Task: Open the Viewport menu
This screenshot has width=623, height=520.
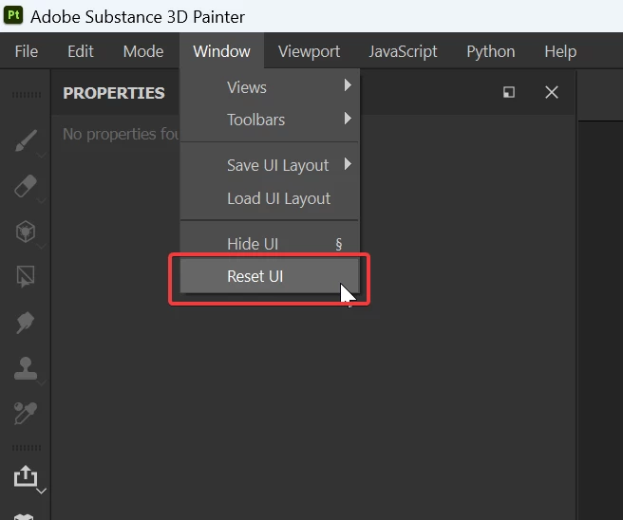Action: point(309,51)
